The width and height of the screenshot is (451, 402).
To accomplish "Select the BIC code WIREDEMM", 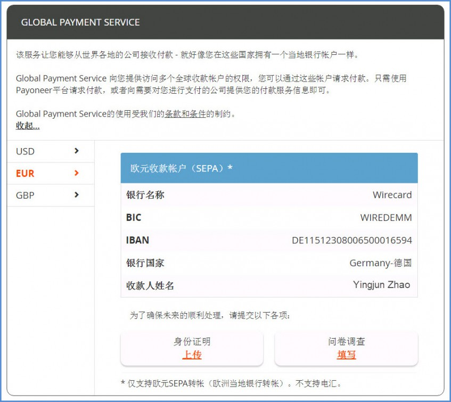I will tap(386, 218).
